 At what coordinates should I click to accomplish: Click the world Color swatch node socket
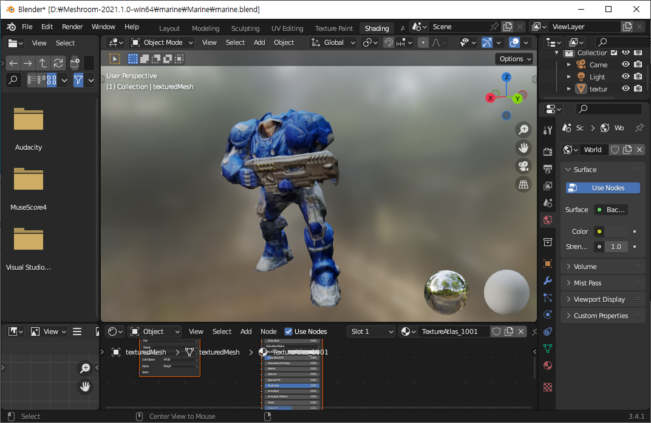coord(599,231)
